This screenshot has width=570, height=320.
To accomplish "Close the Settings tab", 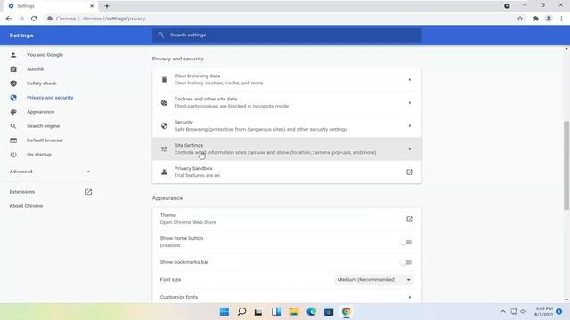I will (92, 6).
